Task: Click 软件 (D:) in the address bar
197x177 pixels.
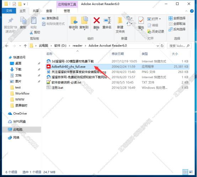Action: [x=60, y=45]
